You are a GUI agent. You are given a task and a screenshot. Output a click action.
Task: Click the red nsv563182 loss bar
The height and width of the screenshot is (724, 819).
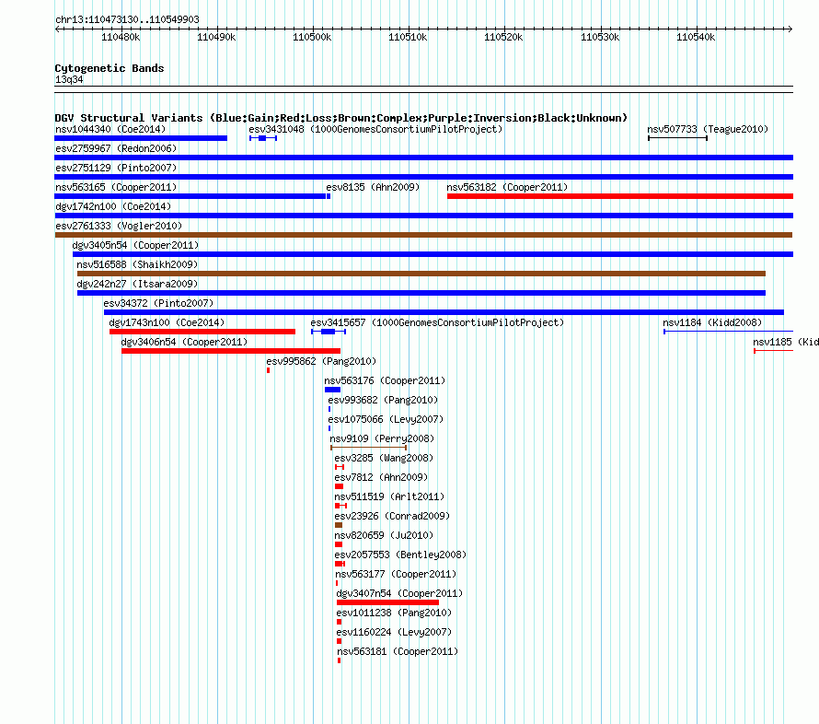620,196
